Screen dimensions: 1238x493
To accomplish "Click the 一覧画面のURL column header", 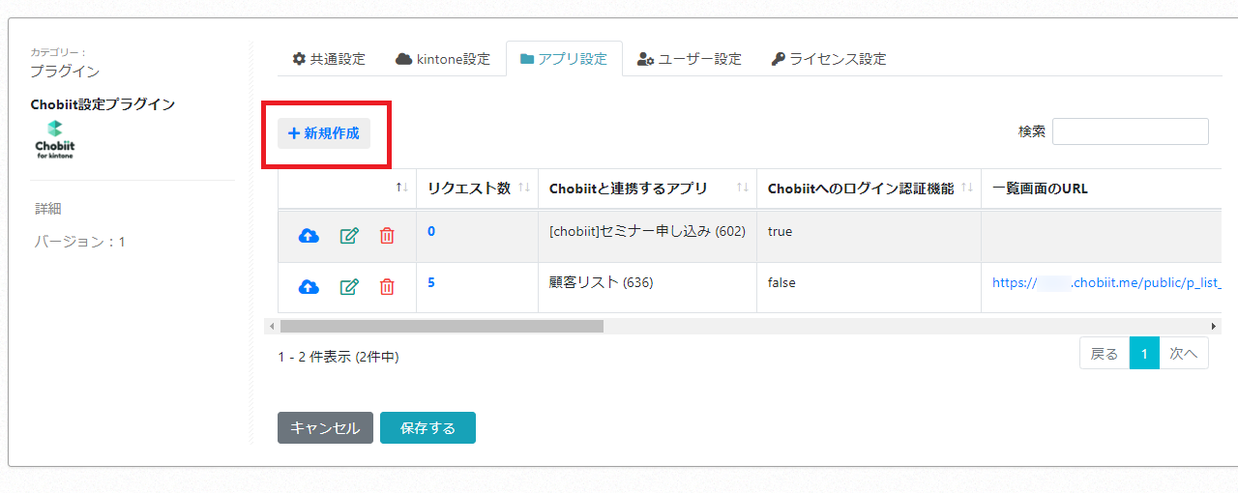I will click(x=1040, y=188).
